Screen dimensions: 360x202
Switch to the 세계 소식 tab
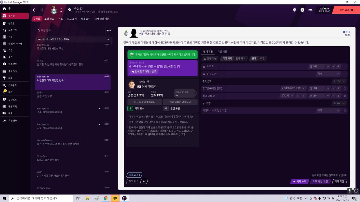pyautogui.click(x=85, y=19)
